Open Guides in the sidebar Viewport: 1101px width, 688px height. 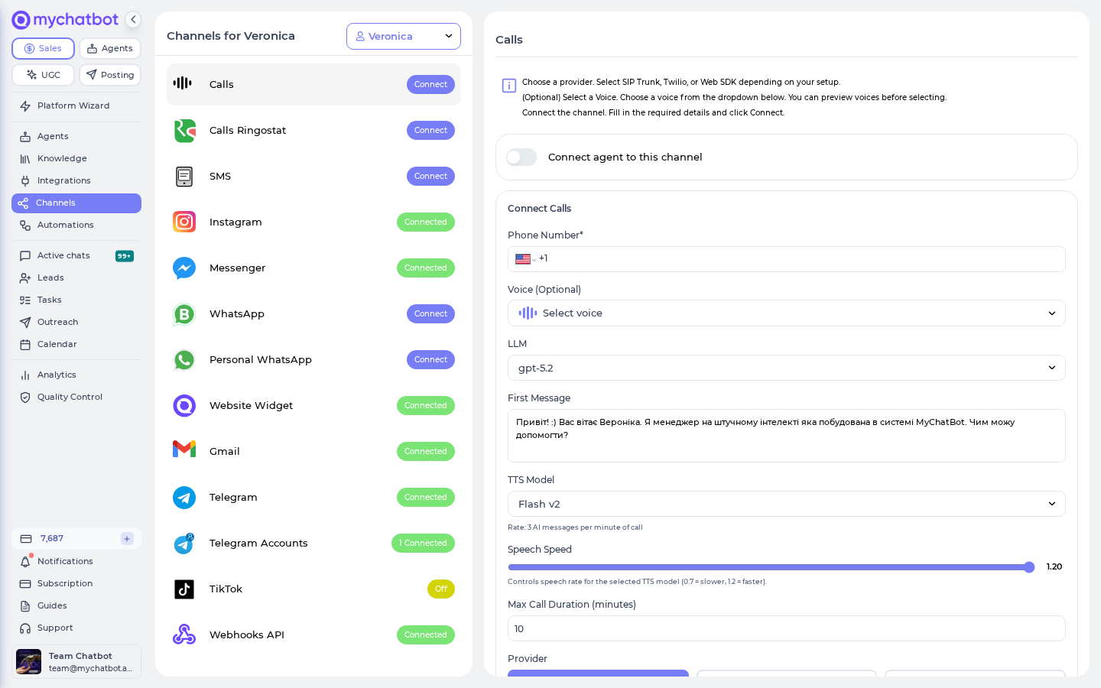tap(76, 606)
